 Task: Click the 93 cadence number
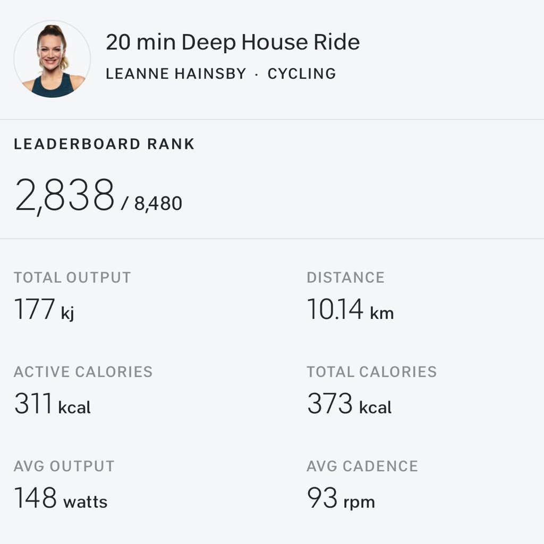[322, 499]
